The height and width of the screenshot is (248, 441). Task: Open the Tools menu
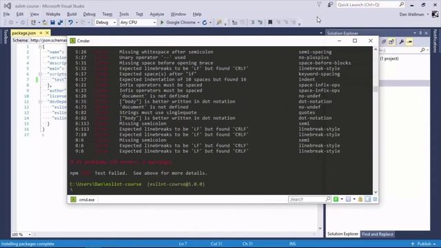pos(124,14)
